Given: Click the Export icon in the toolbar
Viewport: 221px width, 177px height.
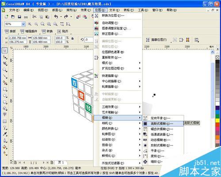Looking at the screenshot, I should (x=85, y=17).
